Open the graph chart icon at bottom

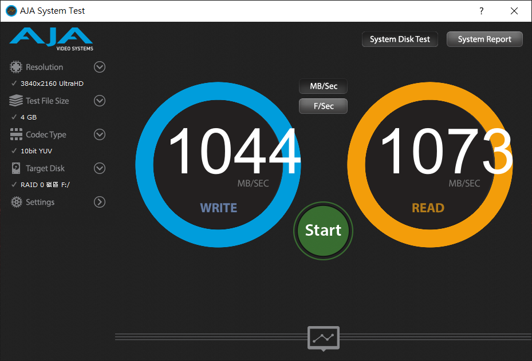click(x=324, y=338)
